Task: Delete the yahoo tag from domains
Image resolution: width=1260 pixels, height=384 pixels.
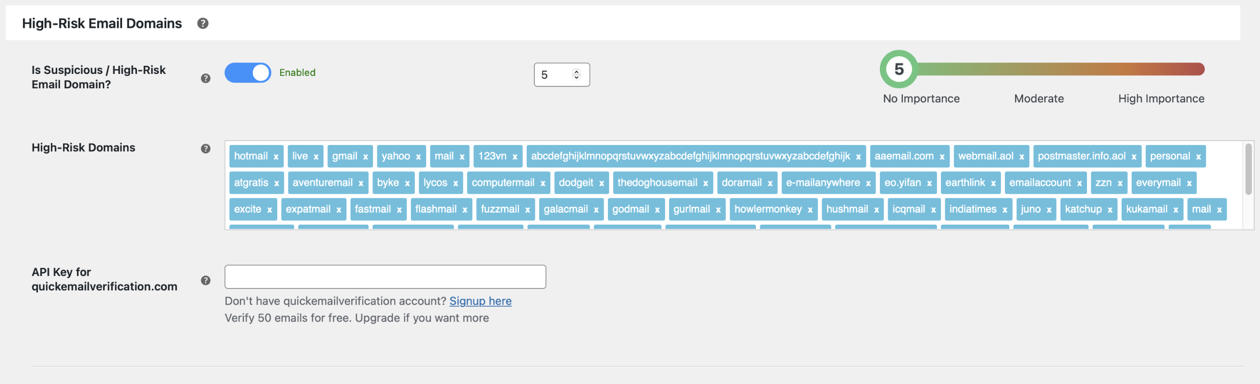Action: (418, 157)
